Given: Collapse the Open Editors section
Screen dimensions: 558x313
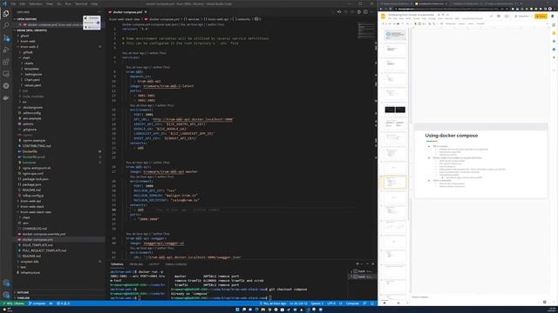Looking at the screenshot, I should (27, 19).
